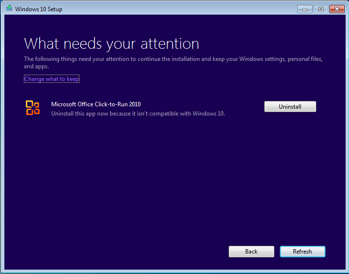Click the Windows 10 Setup title bar icon
The image size is (349, 274).
point(9,8)
